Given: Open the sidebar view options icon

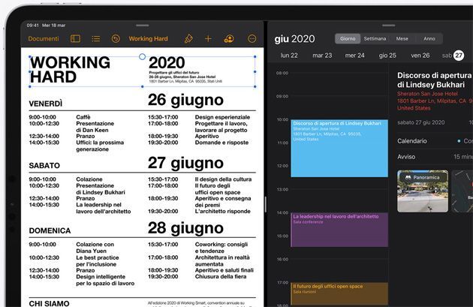Looking at the screenshot, I should pyautogui.click(x=75, y=38).
